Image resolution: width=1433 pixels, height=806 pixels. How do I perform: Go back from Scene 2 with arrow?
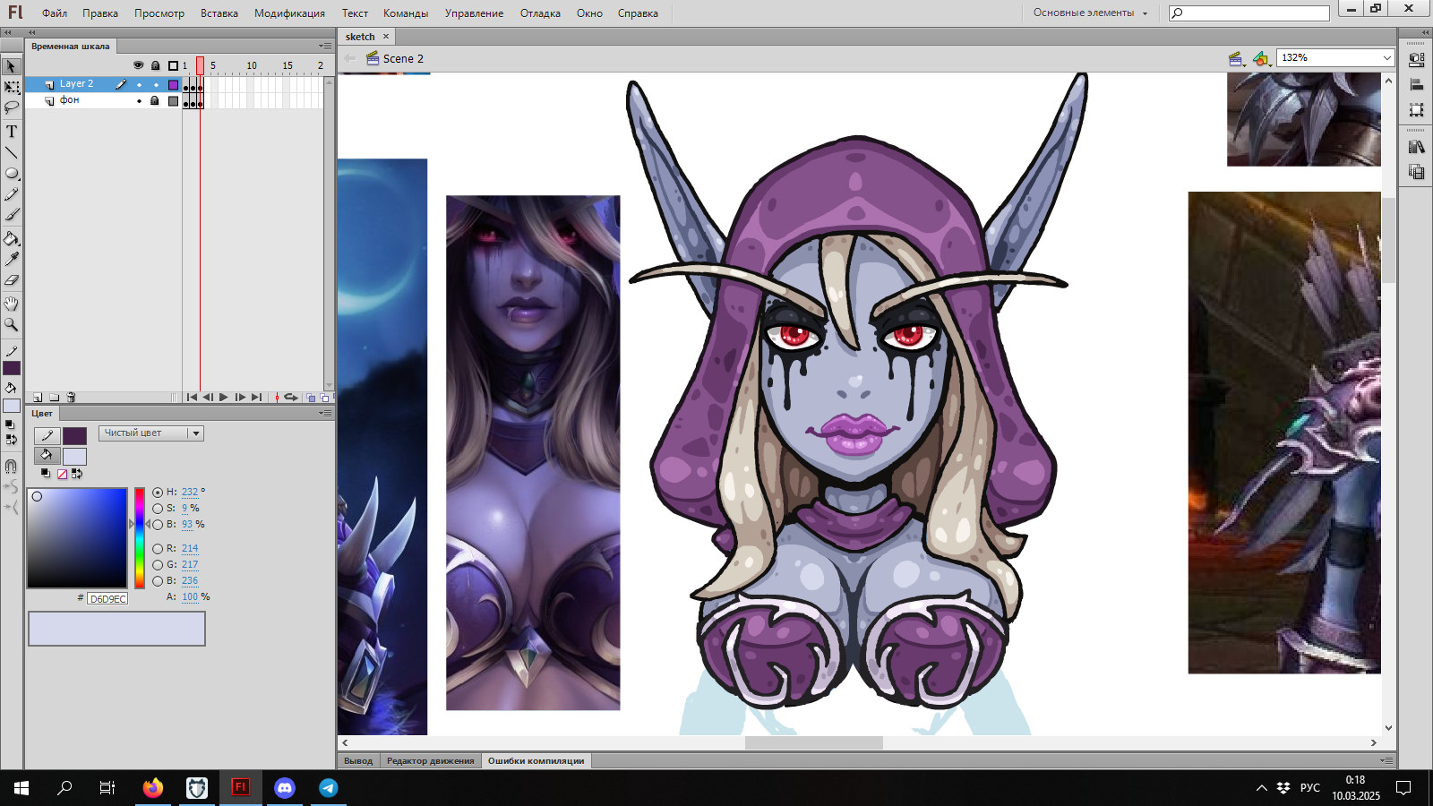tap(350, 59)
